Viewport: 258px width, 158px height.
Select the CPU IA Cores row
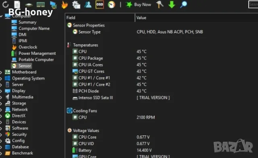(x=162, y=65)
